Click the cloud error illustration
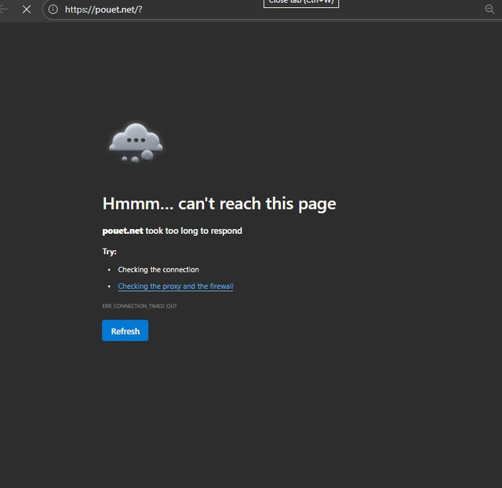 coord(136,142)
